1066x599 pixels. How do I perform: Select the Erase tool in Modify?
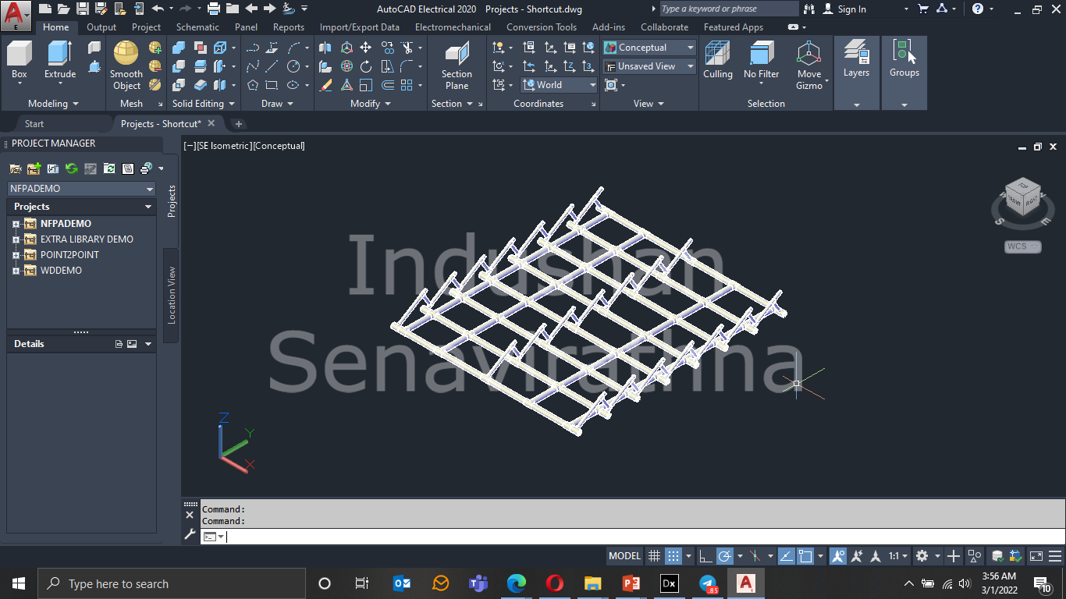(x=326, y=85)
